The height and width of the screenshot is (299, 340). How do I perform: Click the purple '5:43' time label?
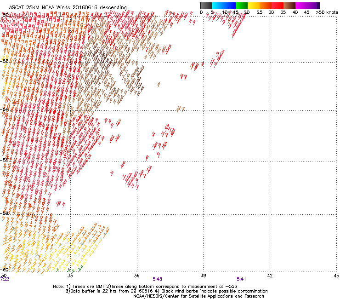pyautogui.click(x=157, y=279)
